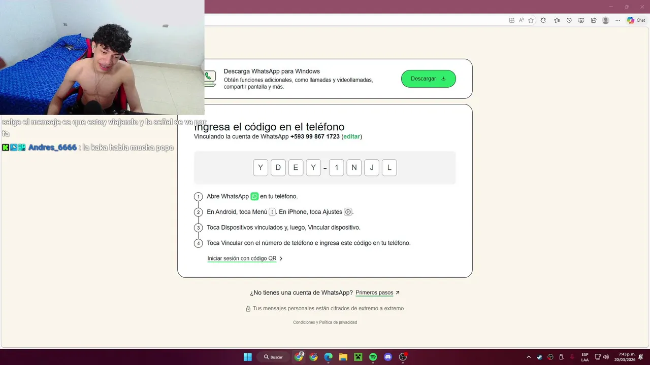Click green K badge before Andres_6666
The height and width of the screenshot is (365, 650).
[5, 148]
